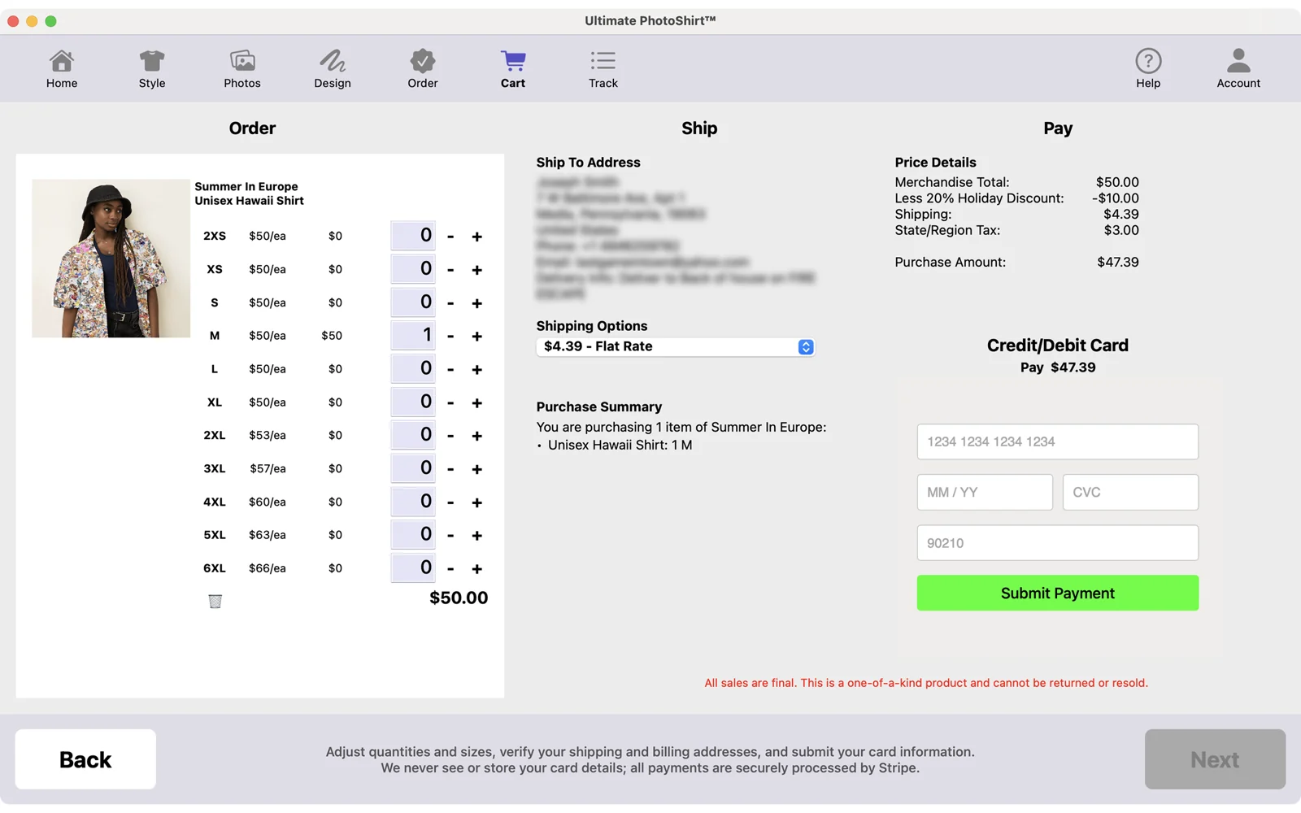Click the Back button

pos(85,759)
